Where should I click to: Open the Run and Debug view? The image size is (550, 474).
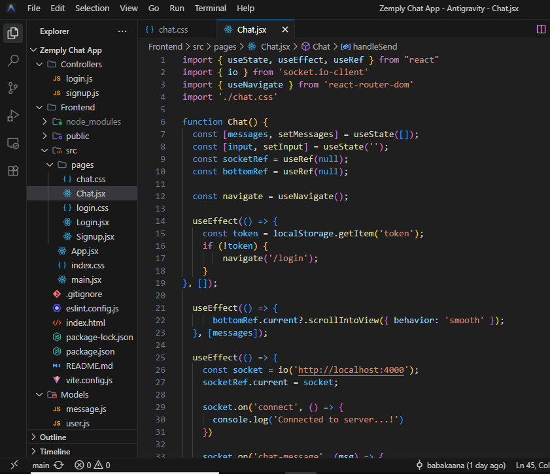tap(13, 116)
